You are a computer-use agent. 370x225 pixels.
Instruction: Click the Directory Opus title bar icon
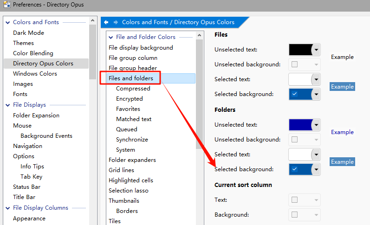click(7, 5)
